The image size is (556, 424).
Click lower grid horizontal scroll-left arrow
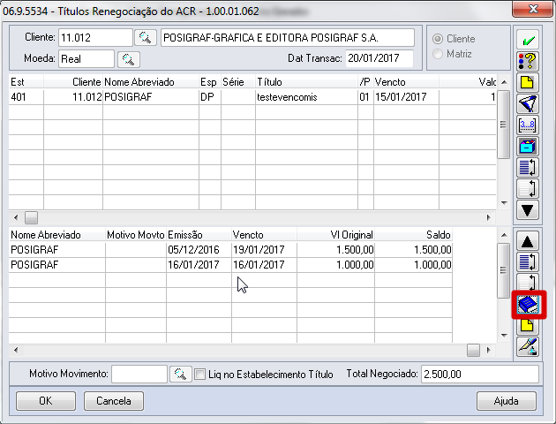(16, 350)
